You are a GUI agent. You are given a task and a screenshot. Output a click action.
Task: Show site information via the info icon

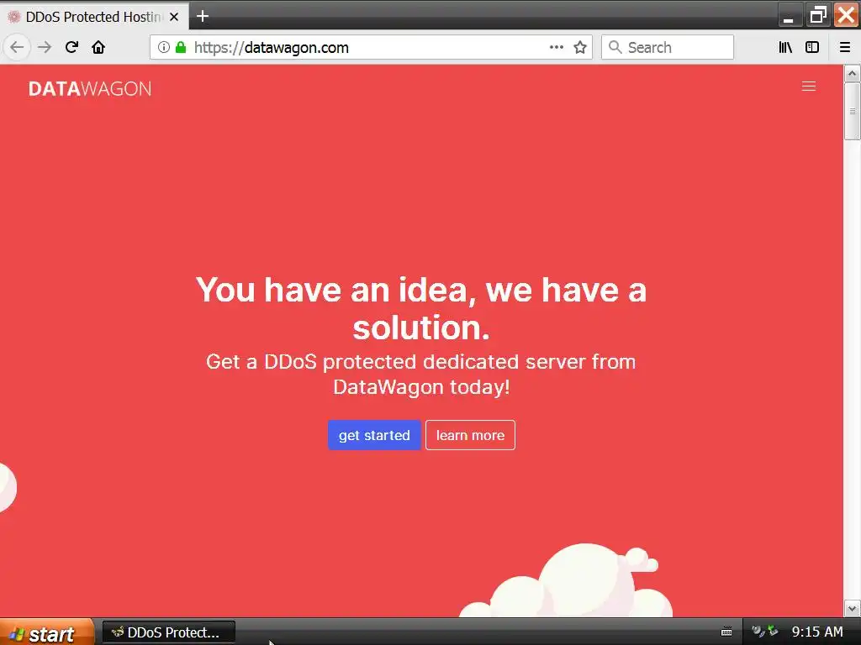click(x=164, y=47)
